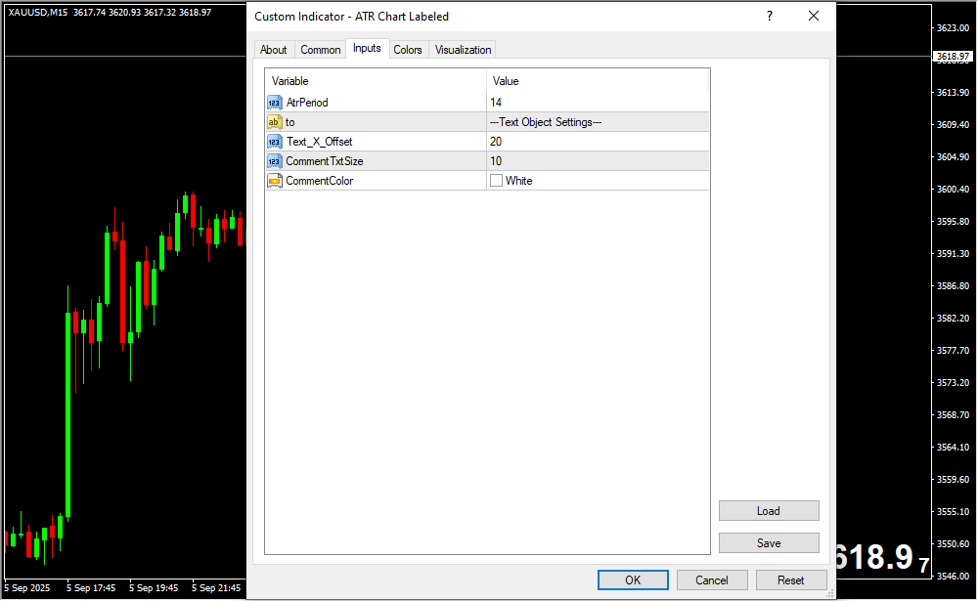Viewport: 978px width, 601px height.
Task: Click the Value column header
Action: pos(597,81)
